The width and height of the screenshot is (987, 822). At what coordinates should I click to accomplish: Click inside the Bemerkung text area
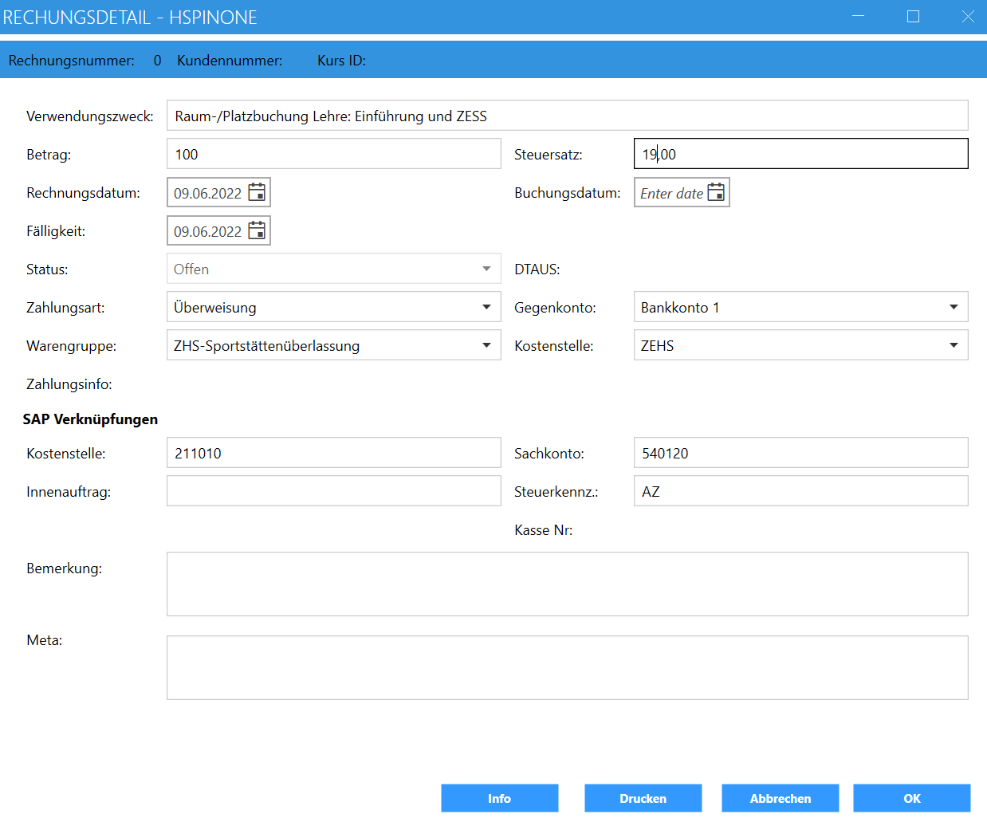pos(566,584)
